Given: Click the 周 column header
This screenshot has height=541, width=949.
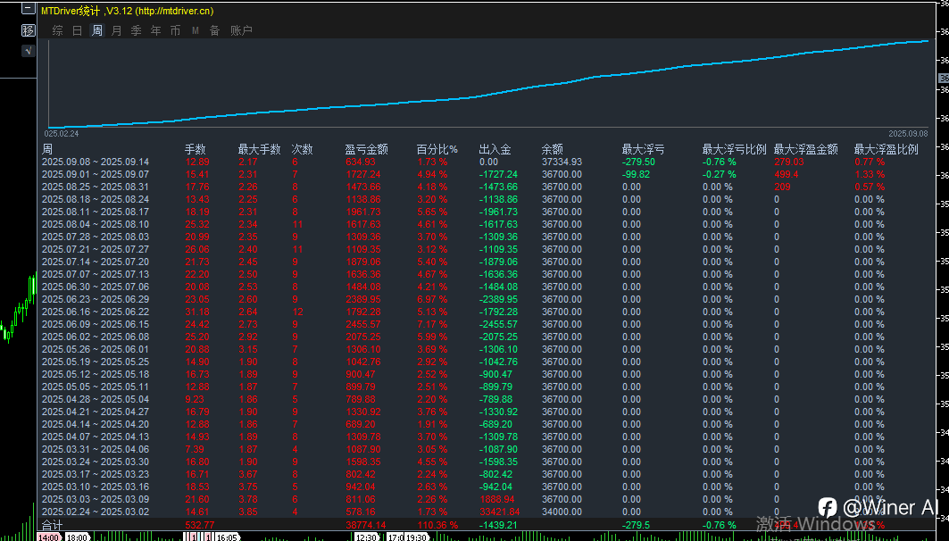Looking at the screenshot, I should (47, 149).
